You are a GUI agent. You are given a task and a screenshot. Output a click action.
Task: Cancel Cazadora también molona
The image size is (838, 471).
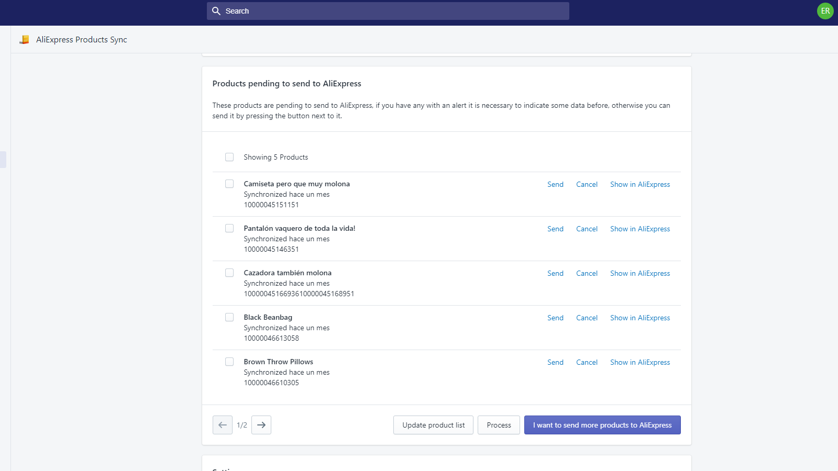[587, 273]
